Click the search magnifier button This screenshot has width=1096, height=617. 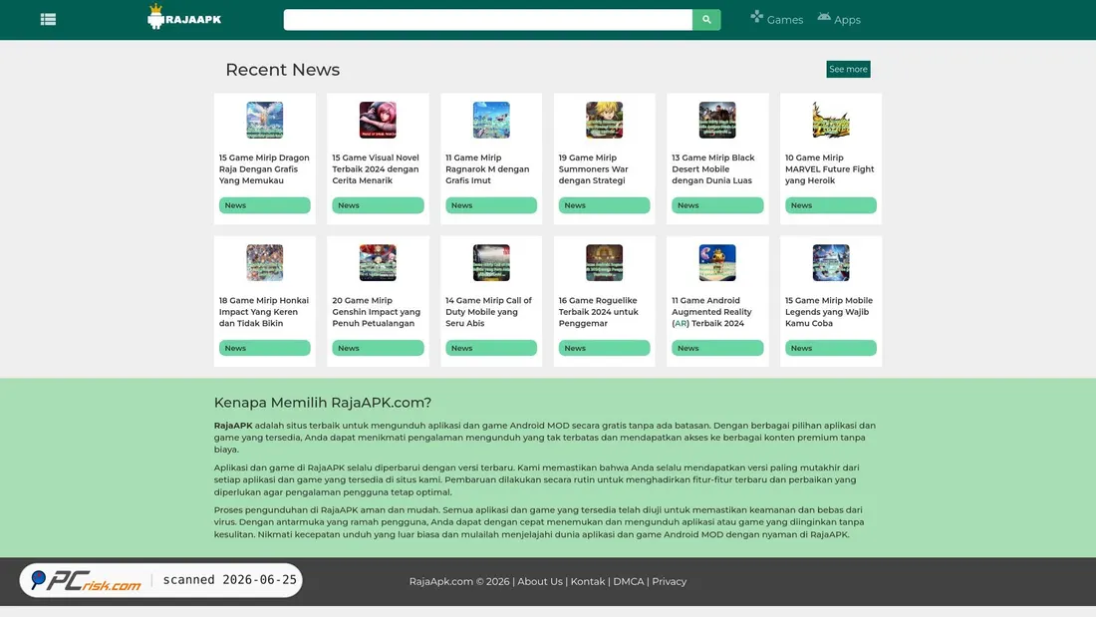coord(706,20)
